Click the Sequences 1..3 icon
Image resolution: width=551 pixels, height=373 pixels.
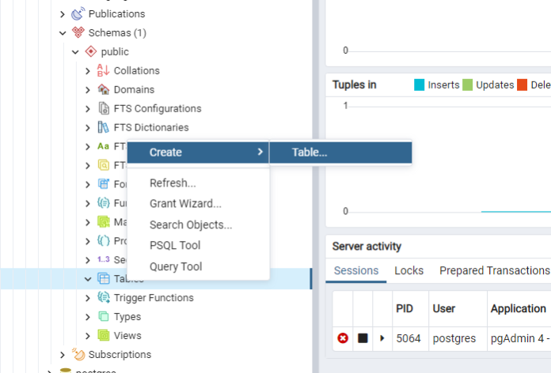tap(103, 259)
